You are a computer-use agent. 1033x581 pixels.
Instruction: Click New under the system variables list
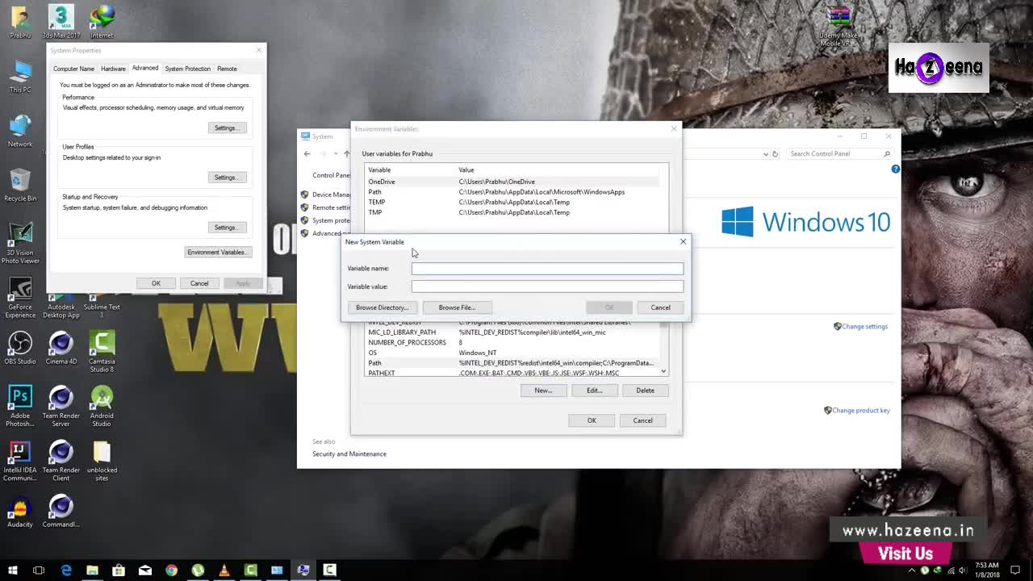pyautogui.click(x=543, y=391)
